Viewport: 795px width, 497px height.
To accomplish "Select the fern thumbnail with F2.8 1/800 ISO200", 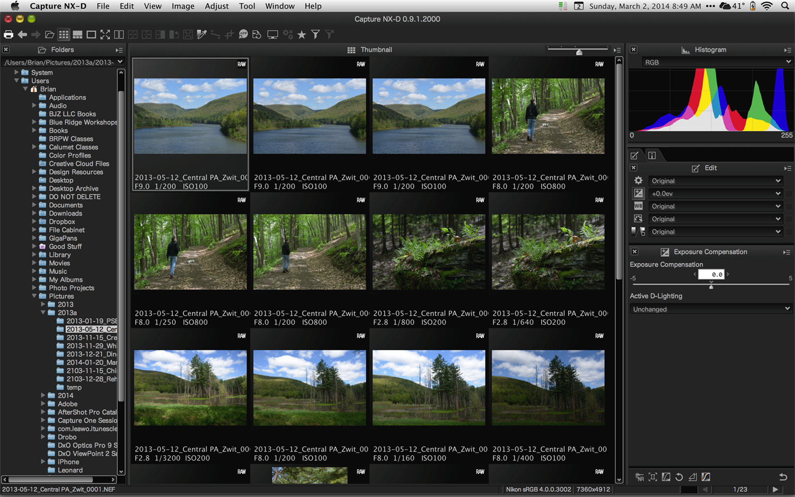I will [x=429, y=252].
